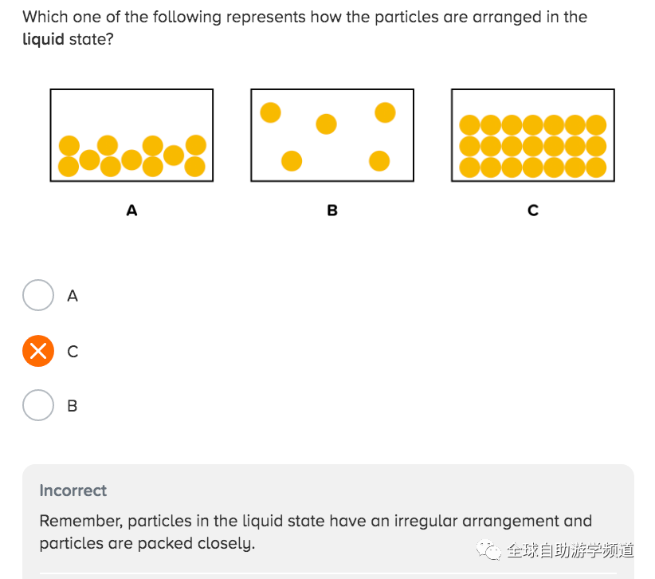The height and width of the screenshot is (579, 655).
Task: Click the question text at the top
Action: [305, 28]
